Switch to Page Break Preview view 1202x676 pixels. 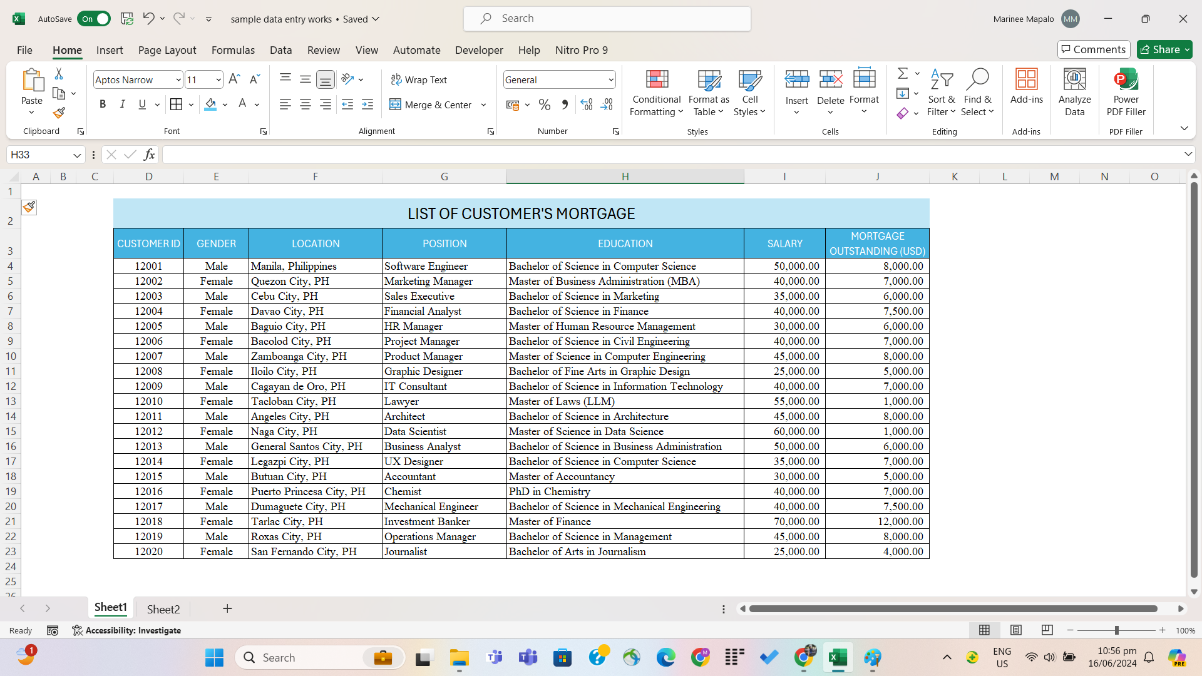tap(1047, 630)
